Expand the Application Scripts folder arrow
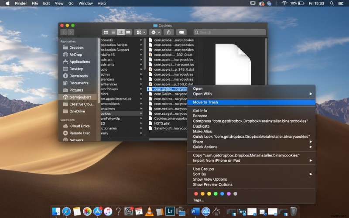The image size is (349, 218). 141,45
